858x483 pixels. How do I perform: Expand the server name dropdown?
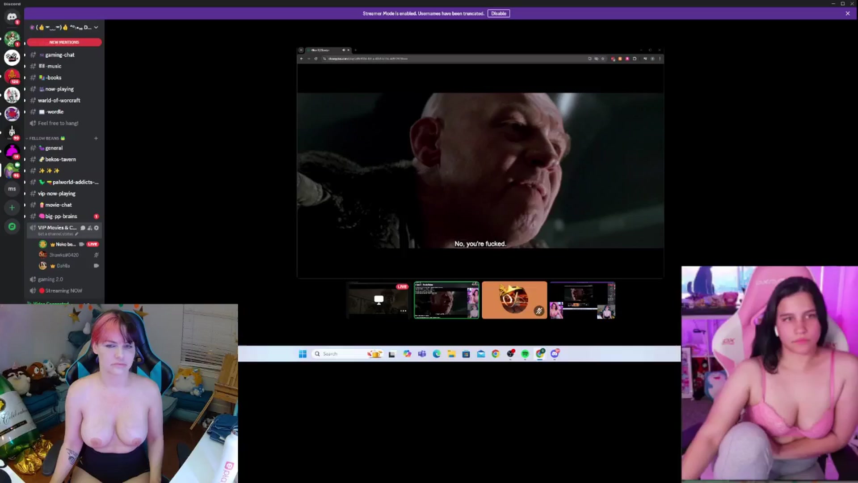(x=96, y=27)
